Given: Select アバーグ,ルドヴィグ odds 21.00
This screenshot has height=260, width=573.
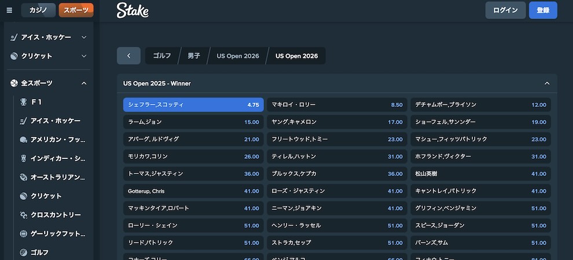Looking at the screenshot, I should 193,139.
